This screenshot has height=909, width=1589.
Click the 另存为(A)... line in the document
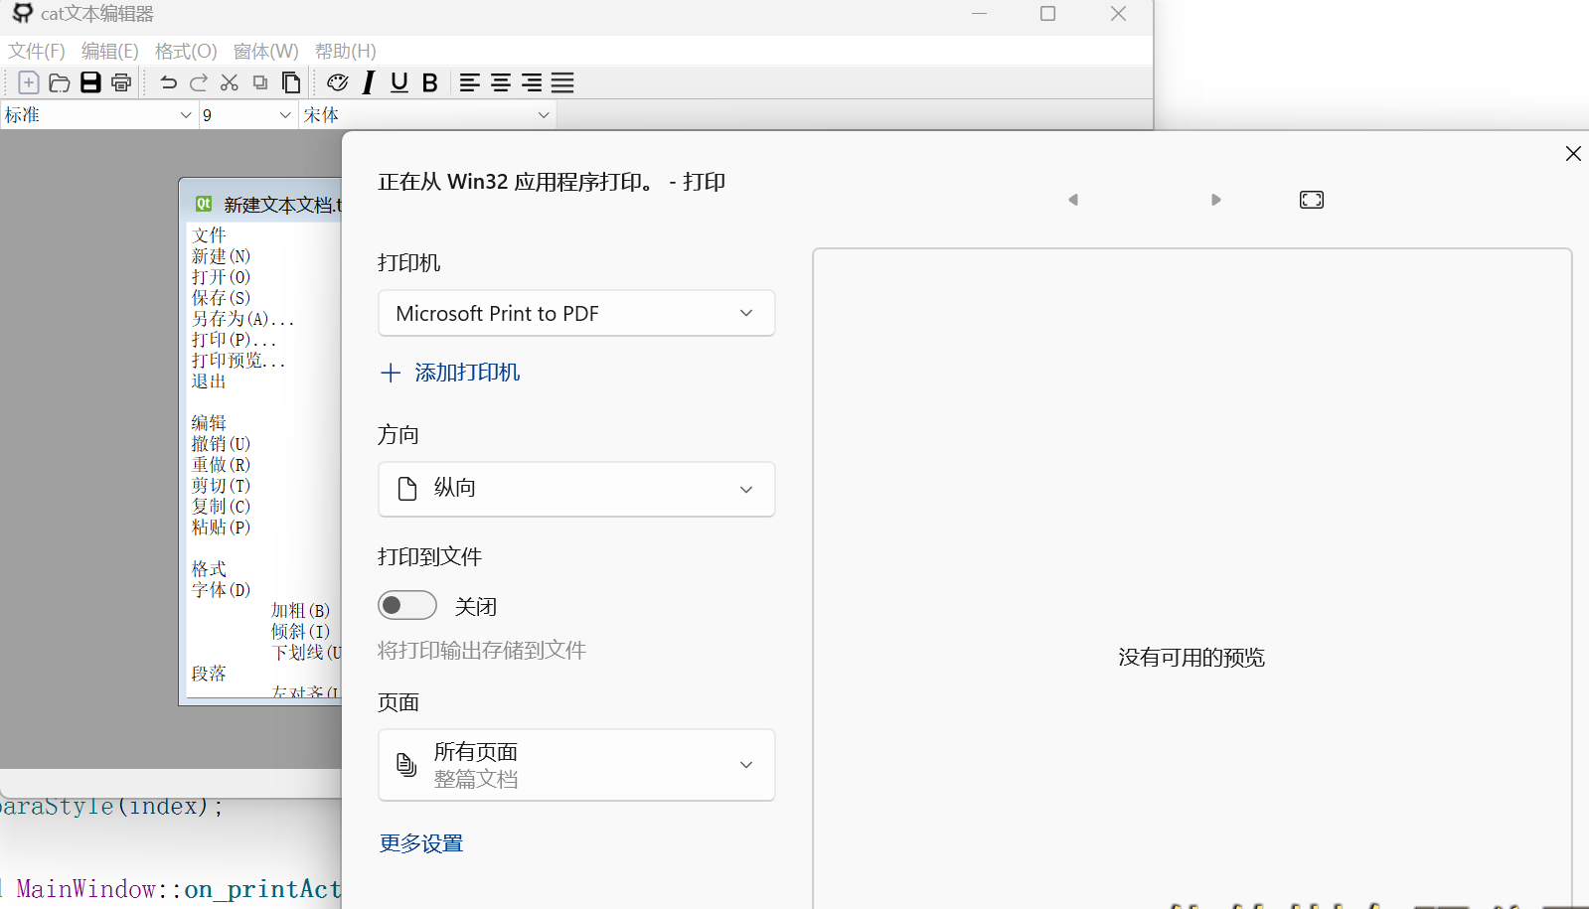coord(243,319)
